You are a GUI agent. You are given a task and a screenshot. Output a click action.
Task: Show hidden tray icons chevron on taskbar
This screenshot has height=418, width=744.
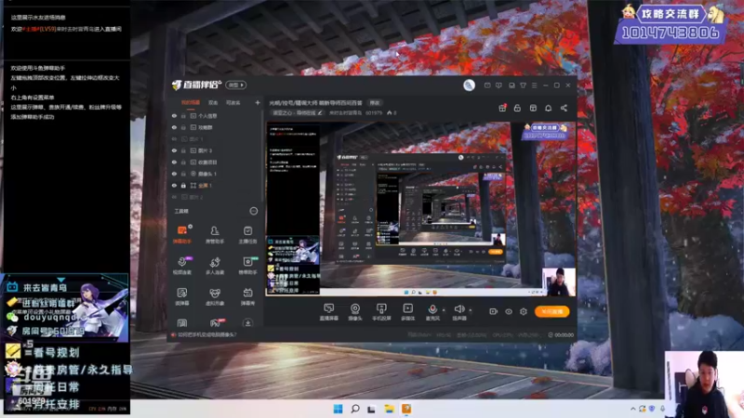point(632,409)
